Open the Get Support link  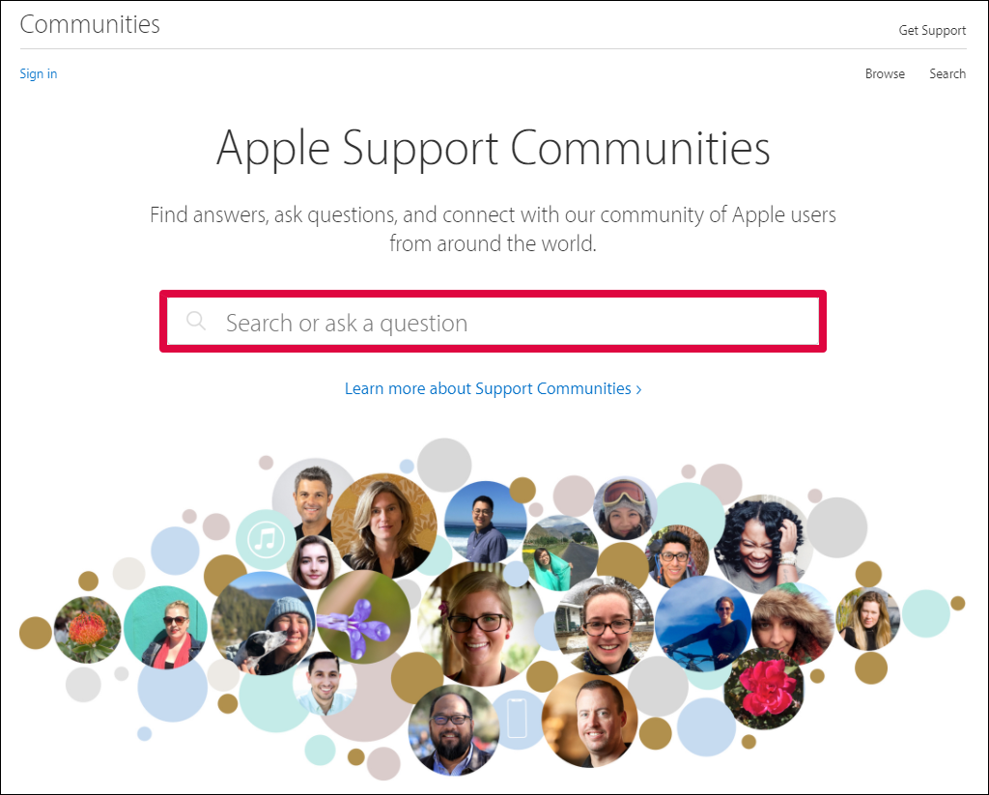[932, 30]
